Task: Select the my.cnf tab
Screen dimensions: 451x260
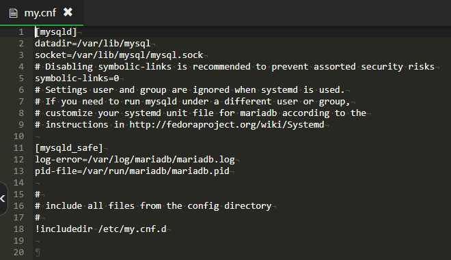Action: 42,13
